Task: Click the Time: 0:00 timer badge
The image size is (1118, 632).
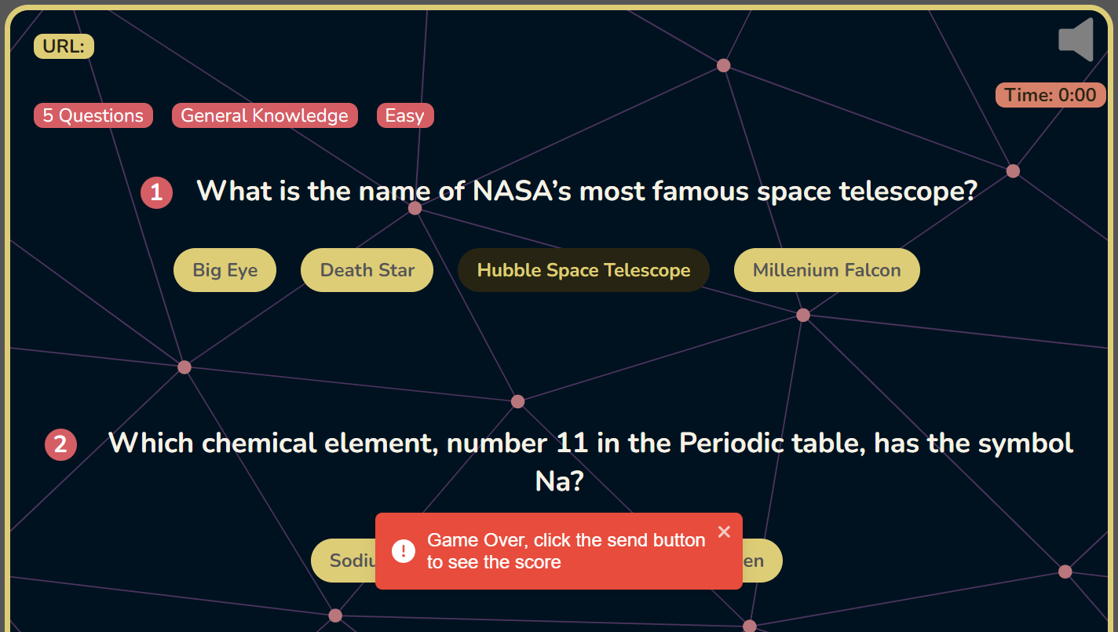Action: (x=1050, y=95)
